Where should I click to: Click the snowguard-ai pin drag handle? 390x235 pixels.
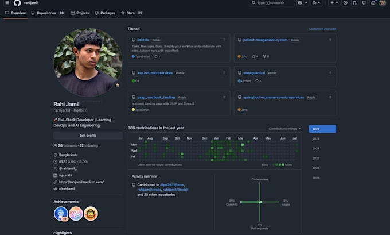(x=330, y=73)
